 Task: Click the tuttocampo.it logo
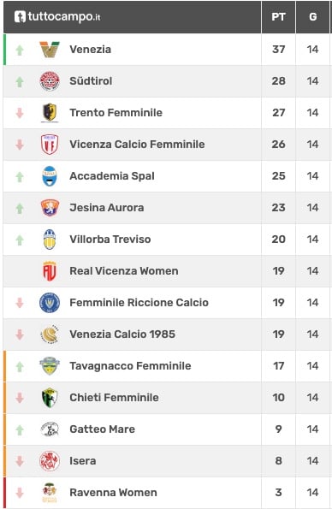tap(57, 16)
